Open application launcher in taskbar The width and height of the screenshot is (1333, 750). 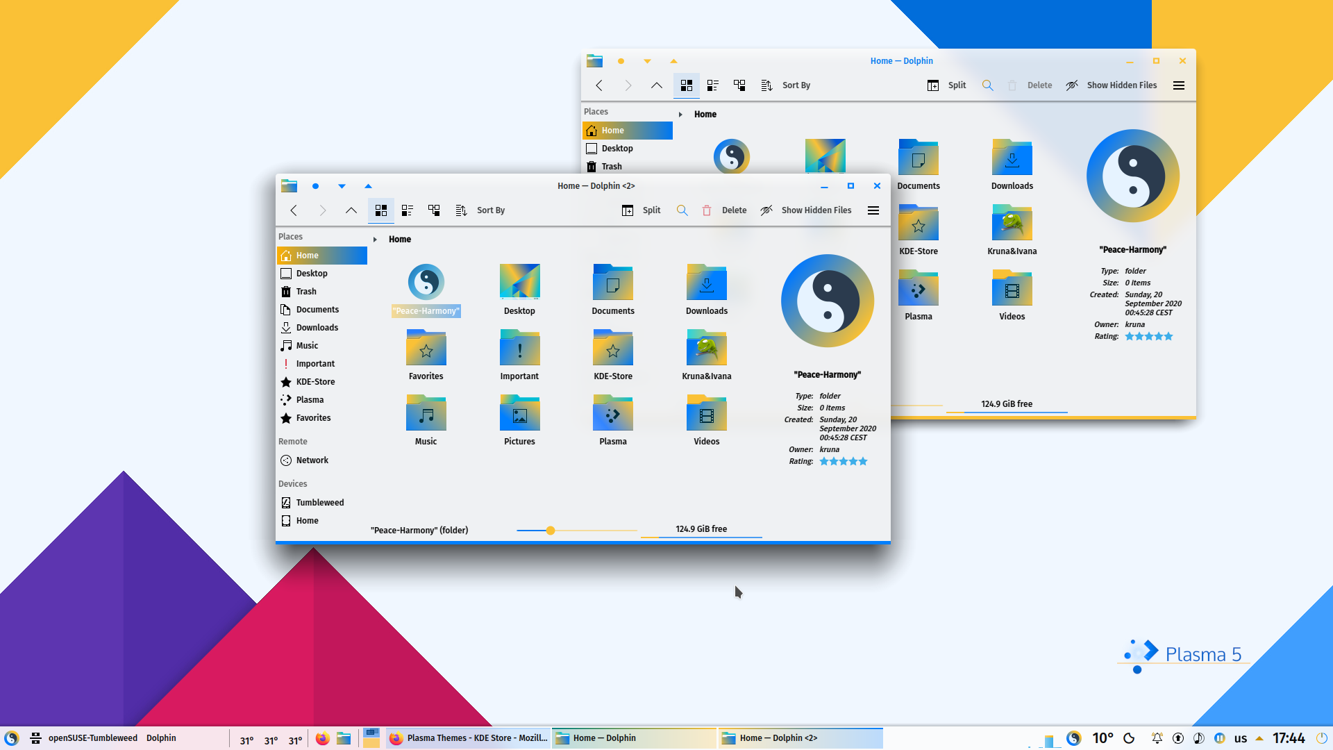click(x=12, y=738)
